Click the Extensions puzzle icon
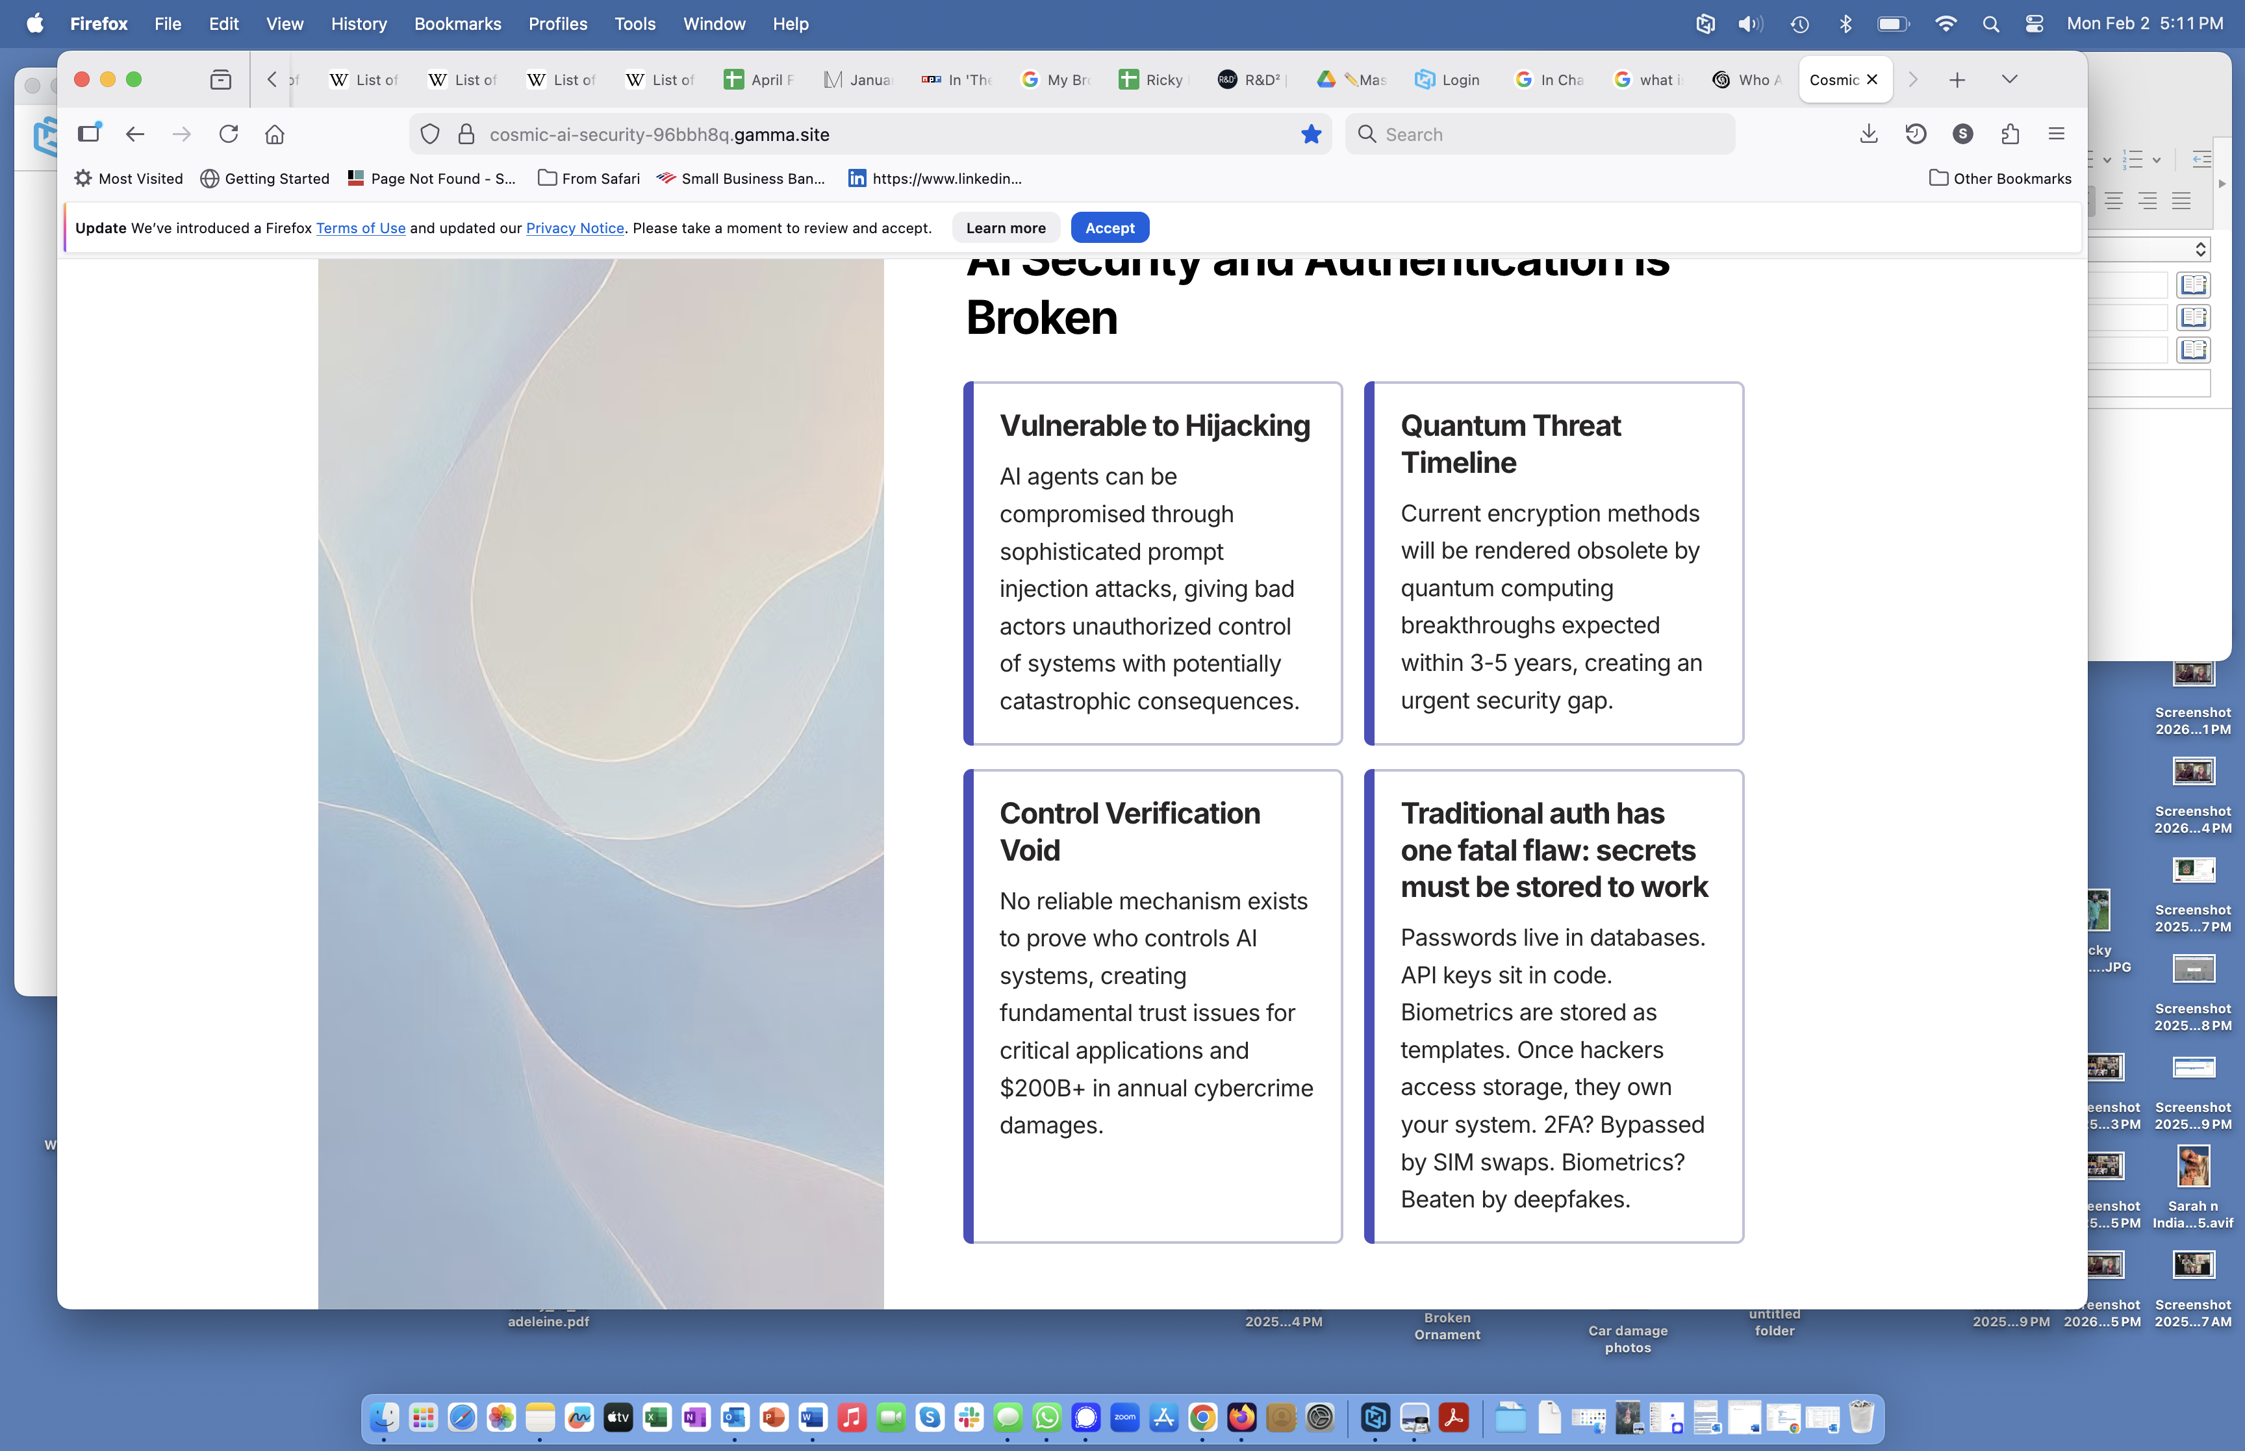Viewport: 2245px width, 1451px height. pyautogui.click(x=2010, y=134)
